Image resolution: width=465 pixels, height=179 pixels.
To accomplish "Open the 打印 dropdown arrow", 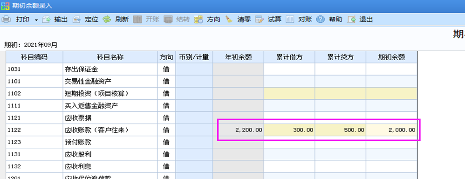I will 36,20.
